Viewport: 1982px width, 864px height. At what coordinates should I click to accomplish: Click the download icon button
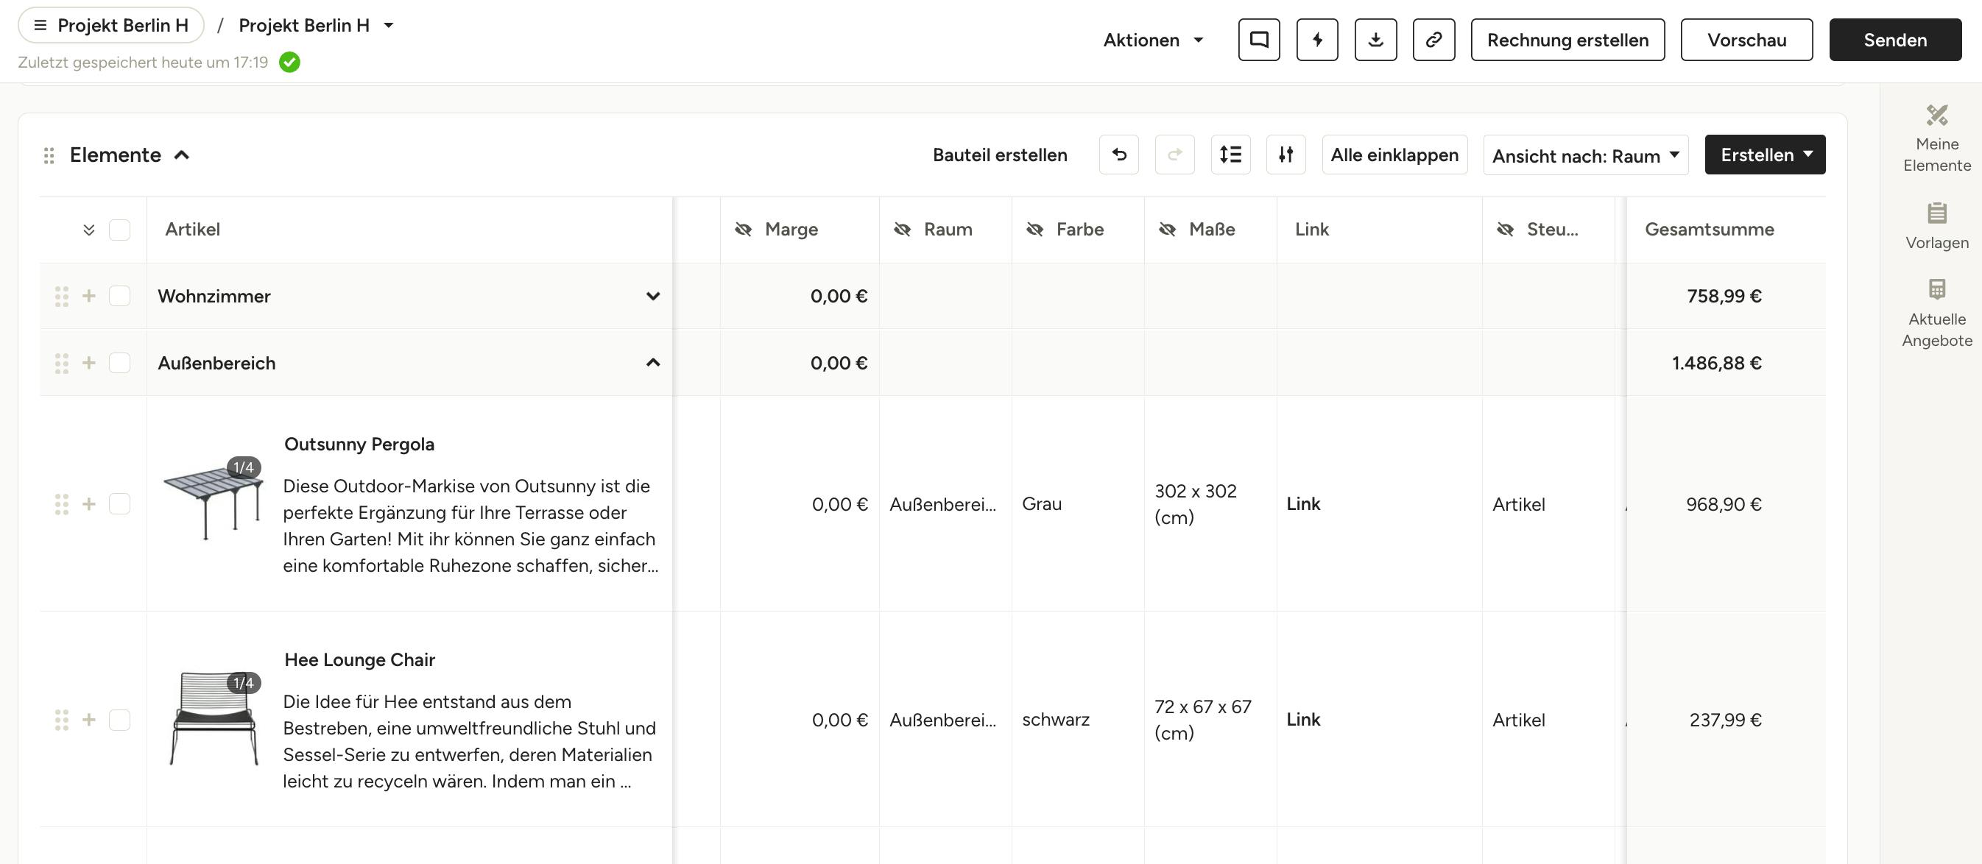click(x=1376, y=40)
